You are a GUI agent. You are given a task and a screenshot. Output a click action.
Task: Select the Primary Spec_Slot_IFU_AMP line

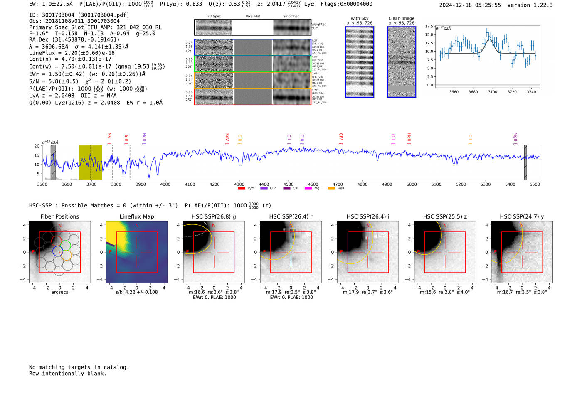tap(96, 27)
